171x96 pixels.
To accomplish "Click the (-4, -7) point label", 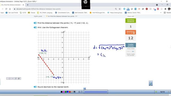I will click(49, 77).
